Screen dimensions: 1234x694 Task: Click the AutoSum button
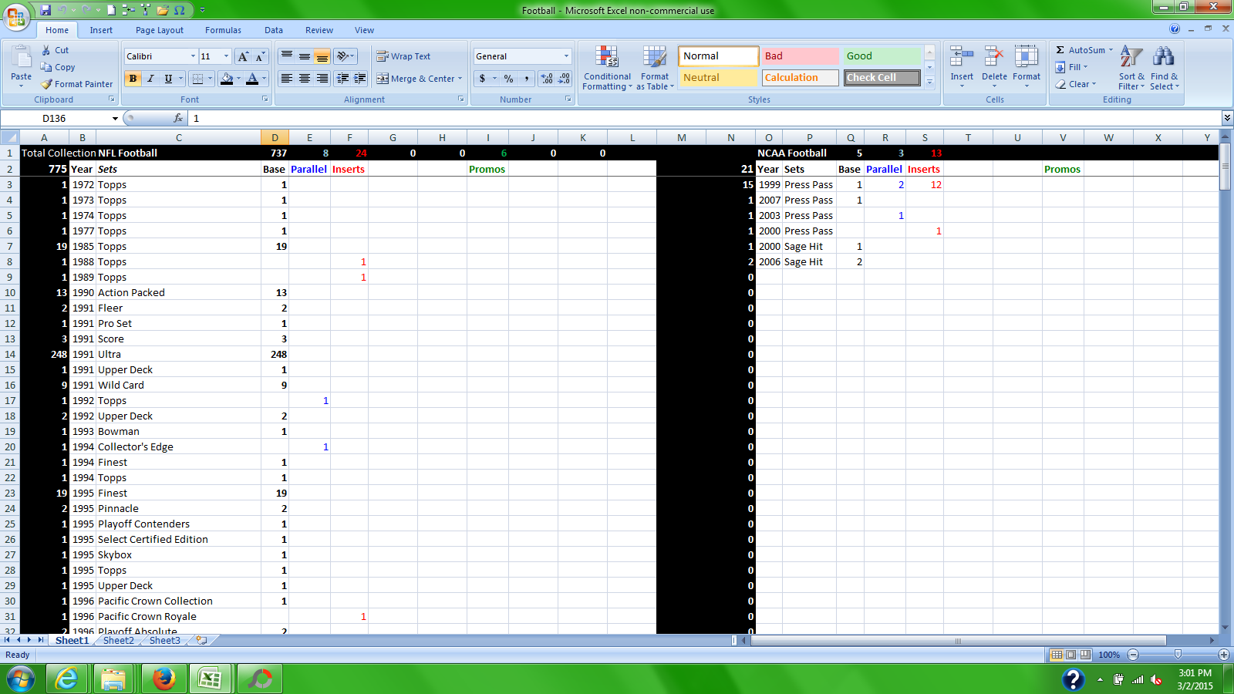click(1084, 50)
